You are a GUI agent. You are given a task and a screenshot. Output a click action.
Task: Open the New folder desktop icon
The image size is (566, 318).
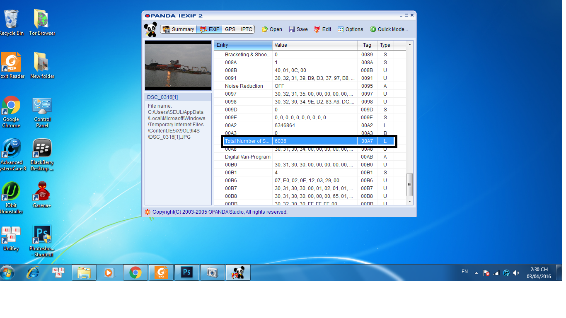pyautogui.click(x=42, y=65)
